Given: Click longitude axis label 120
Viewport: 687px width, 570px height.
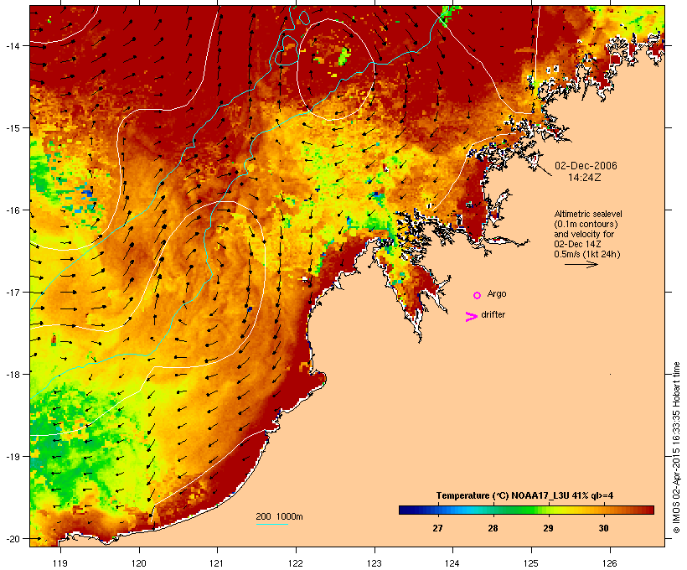Looking at the screenshot, I should click(x=139, y=563).
